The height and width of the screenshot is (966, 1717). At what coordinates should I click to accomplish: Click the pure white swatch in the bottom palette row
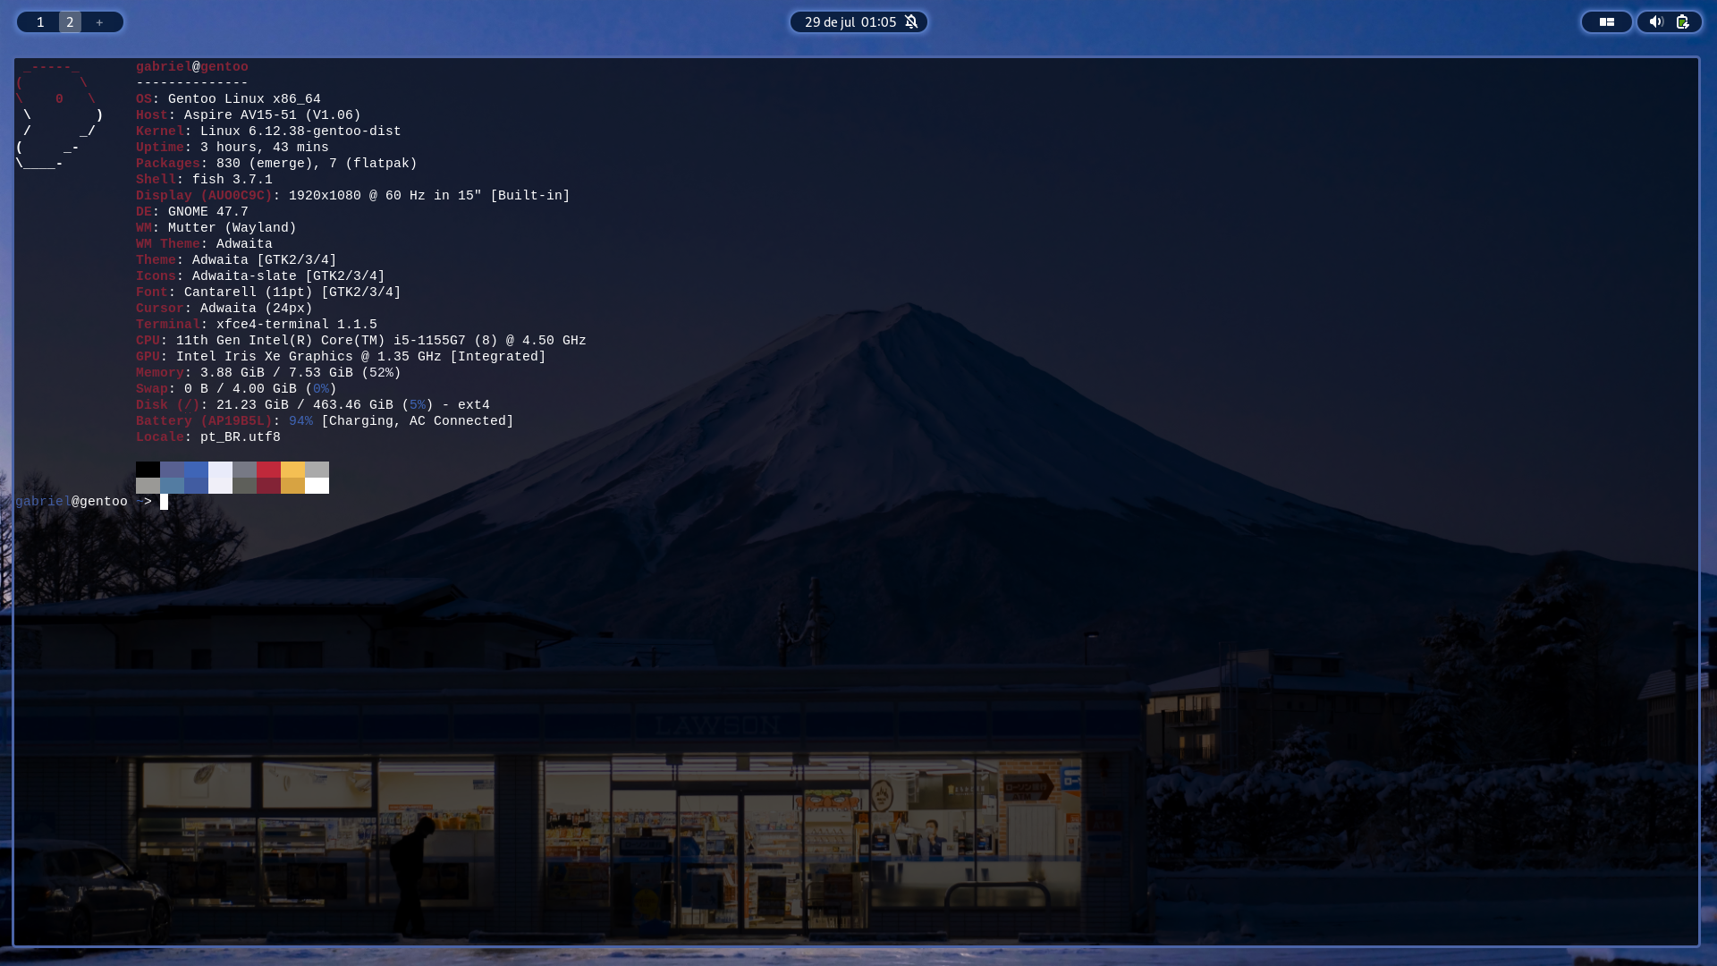[317, 486]
